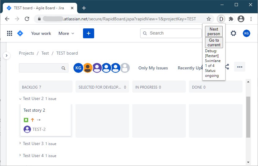This screenshot has width=258, height=166.
Task: Click the Projects breadcrumb link
Action: point(26,53)
